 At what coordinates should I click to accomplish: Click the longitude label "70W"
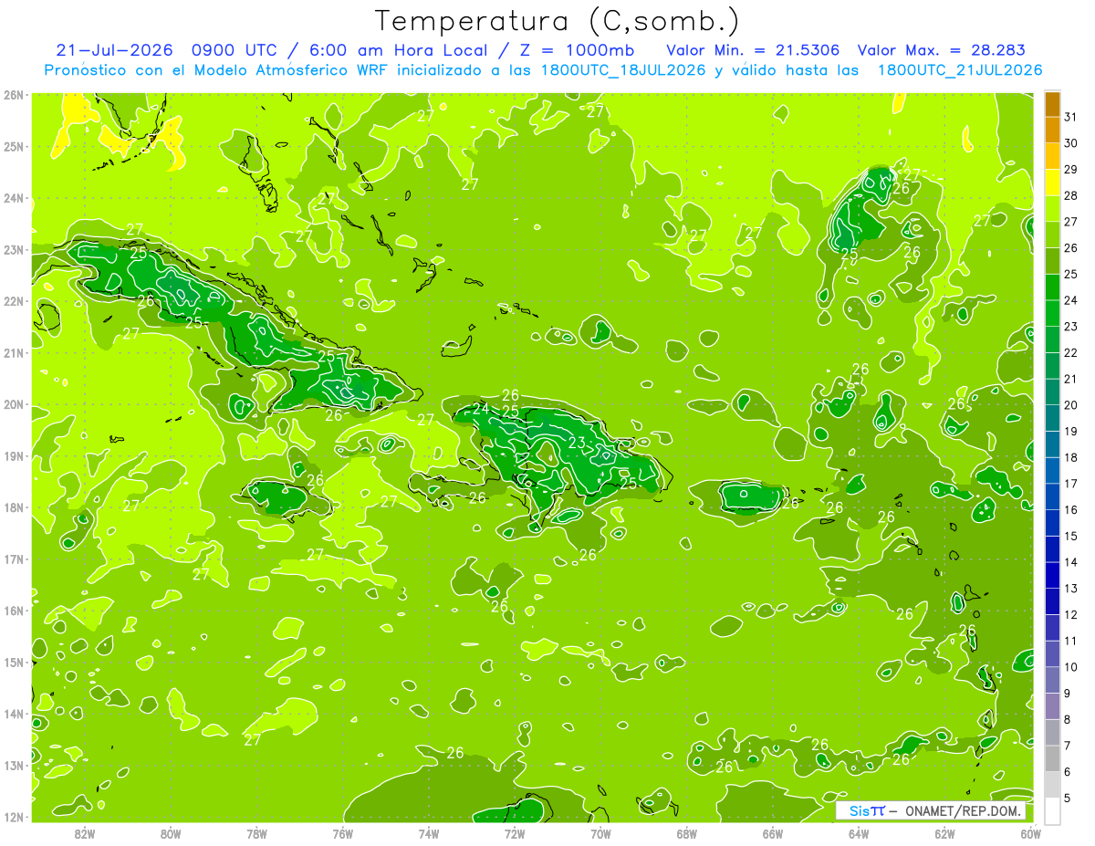(600, 833)
